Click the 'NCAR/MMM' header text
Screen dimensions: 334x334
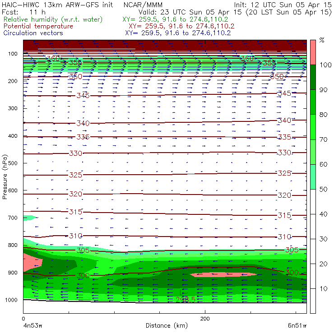tap(143, 5)
